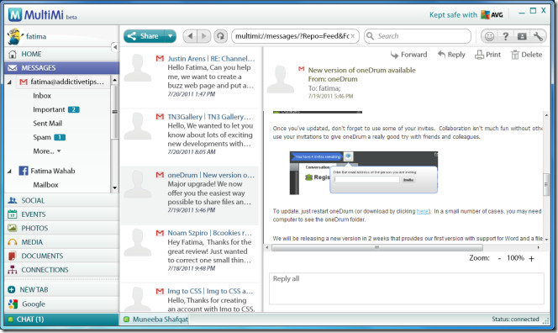Reply to the oneDrum email
This screenshot has width=558, height=333.
click(451, 55)
